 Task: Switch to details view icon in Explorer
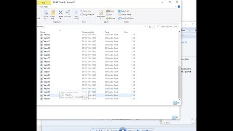[x=175, y=103]
